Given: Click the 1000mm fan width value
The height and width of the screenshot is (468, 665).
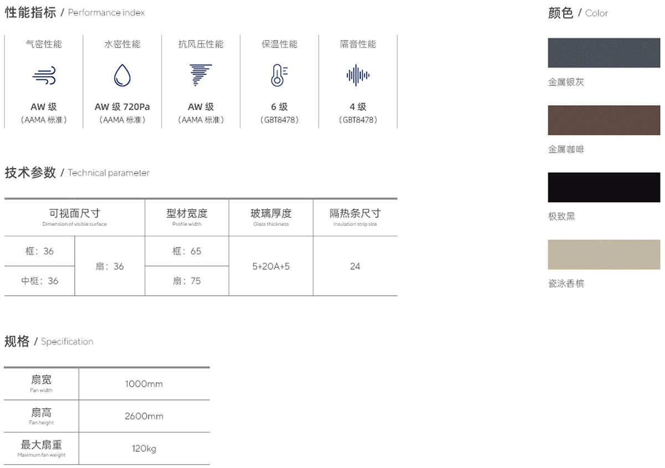Looking at the screenshot, I should (144, 384).
